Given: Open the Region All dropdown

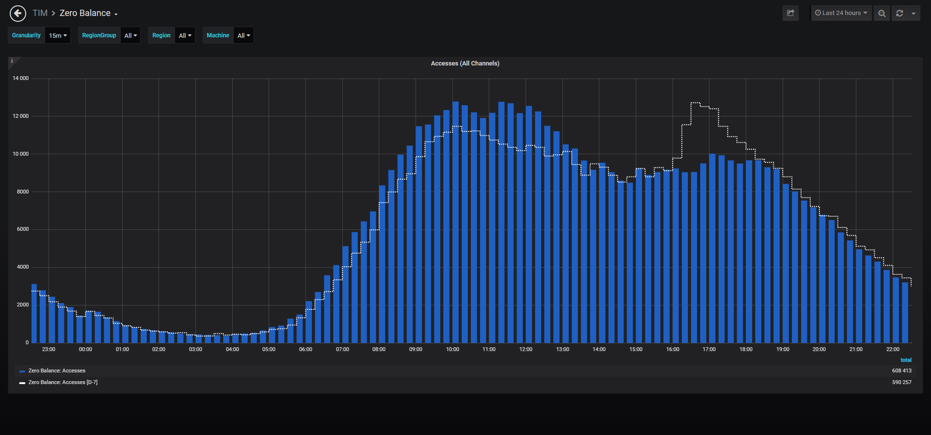Looking at the screenshot, I should (x=185, y=35).
